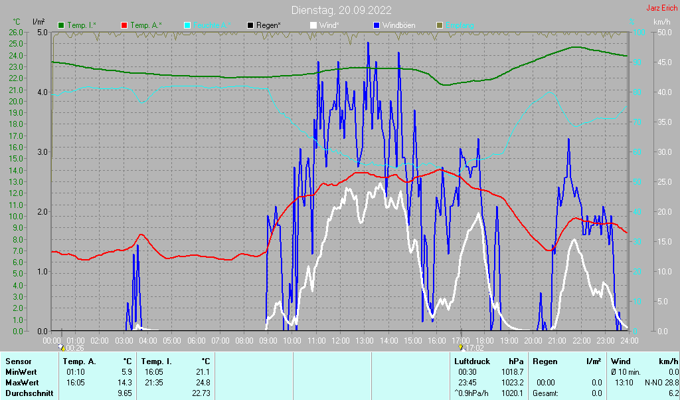Click the 06:00 time axis label
The width and height of the screenshot is (680, 400).
196,341
